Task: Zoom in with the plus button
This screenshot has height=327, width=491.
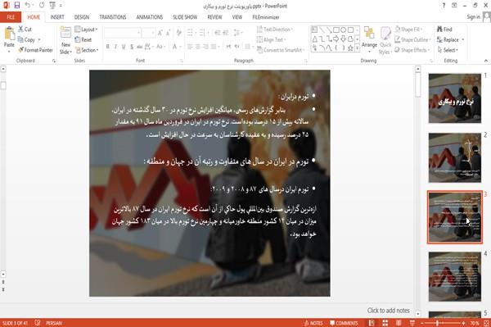Action: pyautogui.click(x=463, y=323)
